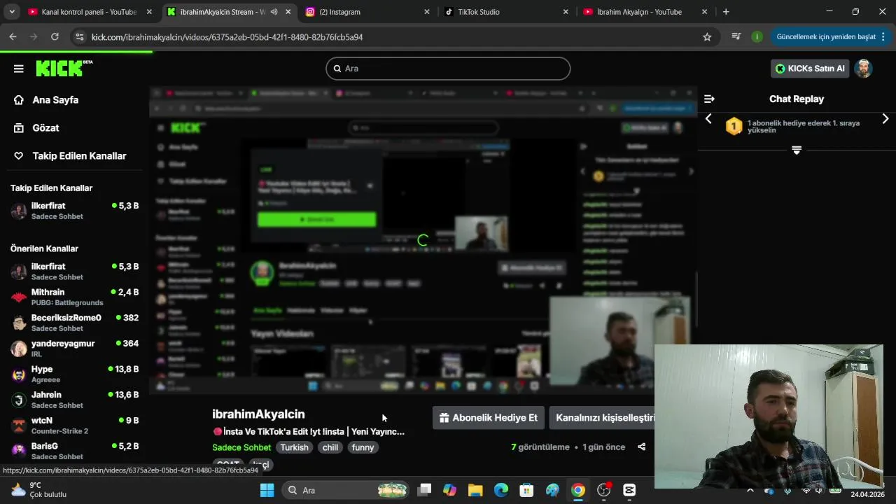Click Güncellemek için yeniden başlat button

825,37
